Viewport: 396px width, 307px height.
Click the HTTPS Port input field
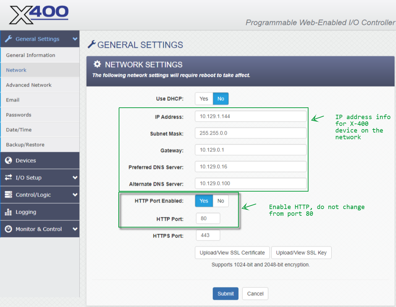pyautogui.click(x=208, y=235)
